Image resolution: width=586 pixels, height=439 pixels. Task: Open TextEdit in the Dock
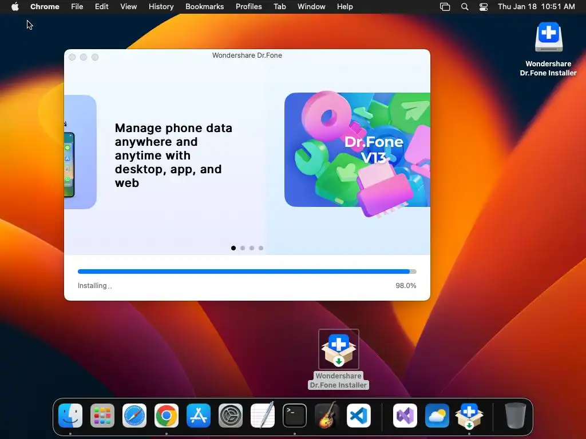click(262, 416)
